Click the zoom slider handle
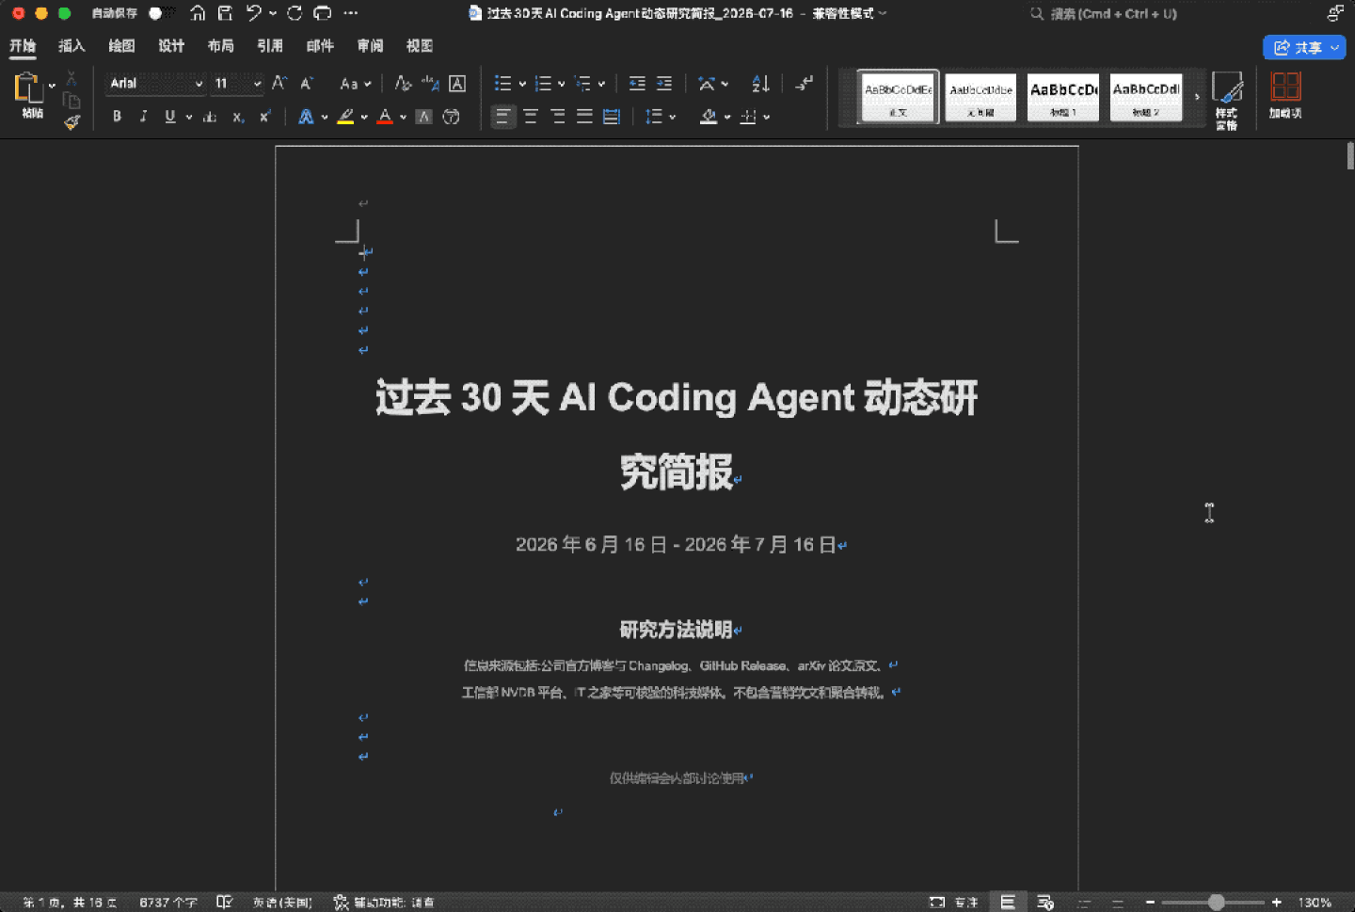Screen dimensions: 1355x912 tap(1216, 902)
